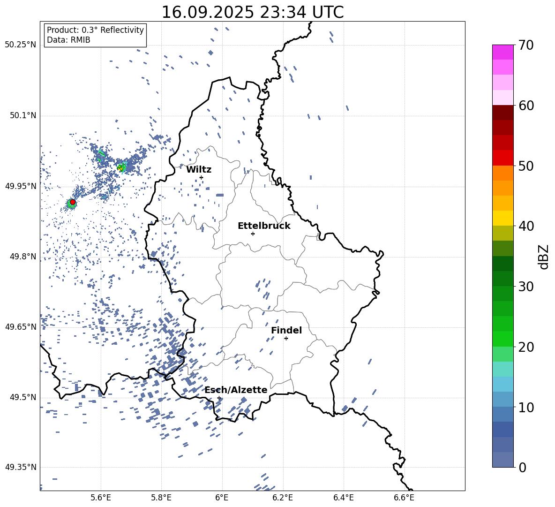
Task: Click the Esch/Alzette cross marker
Action: (x=219, y=398)
